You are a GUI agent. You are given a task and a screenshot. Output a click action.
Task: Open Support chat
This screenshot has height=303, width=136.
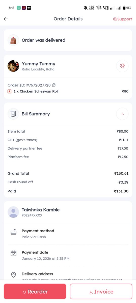point(122,19)
